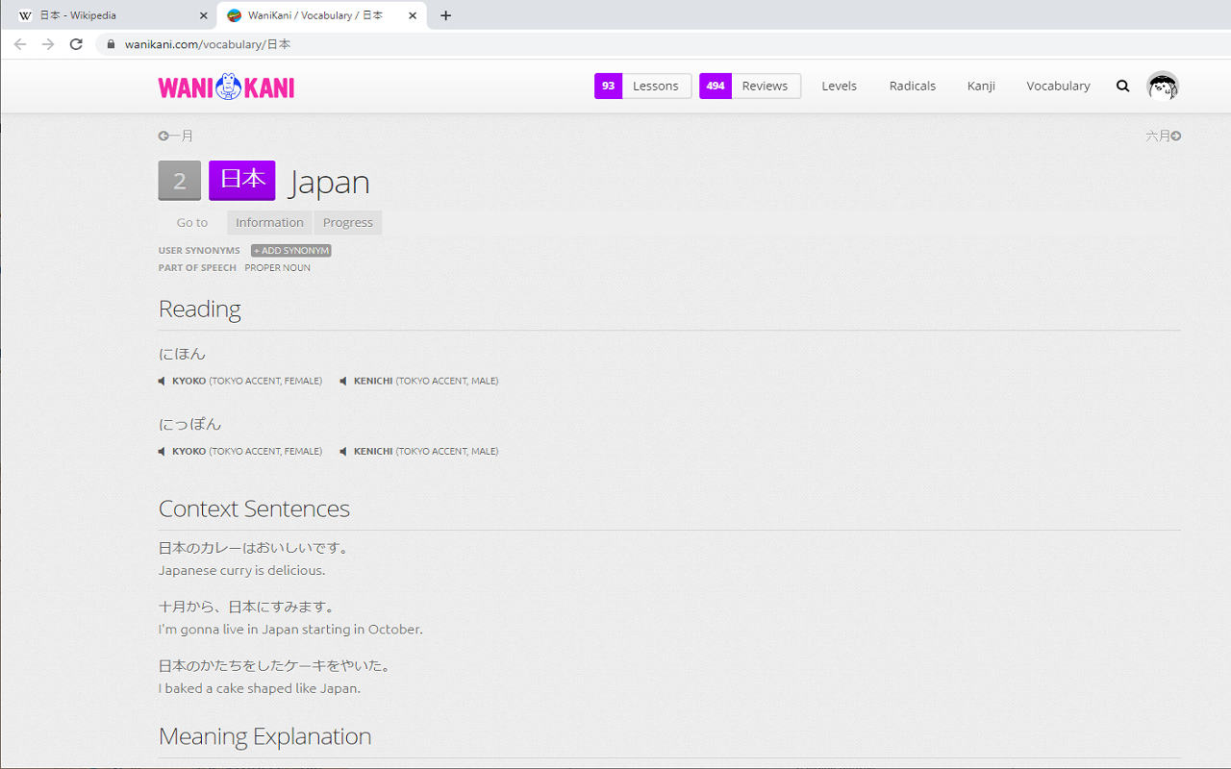1231x769 pixels.
Task: Click the + ADD SYNONYM button
Action: coord(291,250)
